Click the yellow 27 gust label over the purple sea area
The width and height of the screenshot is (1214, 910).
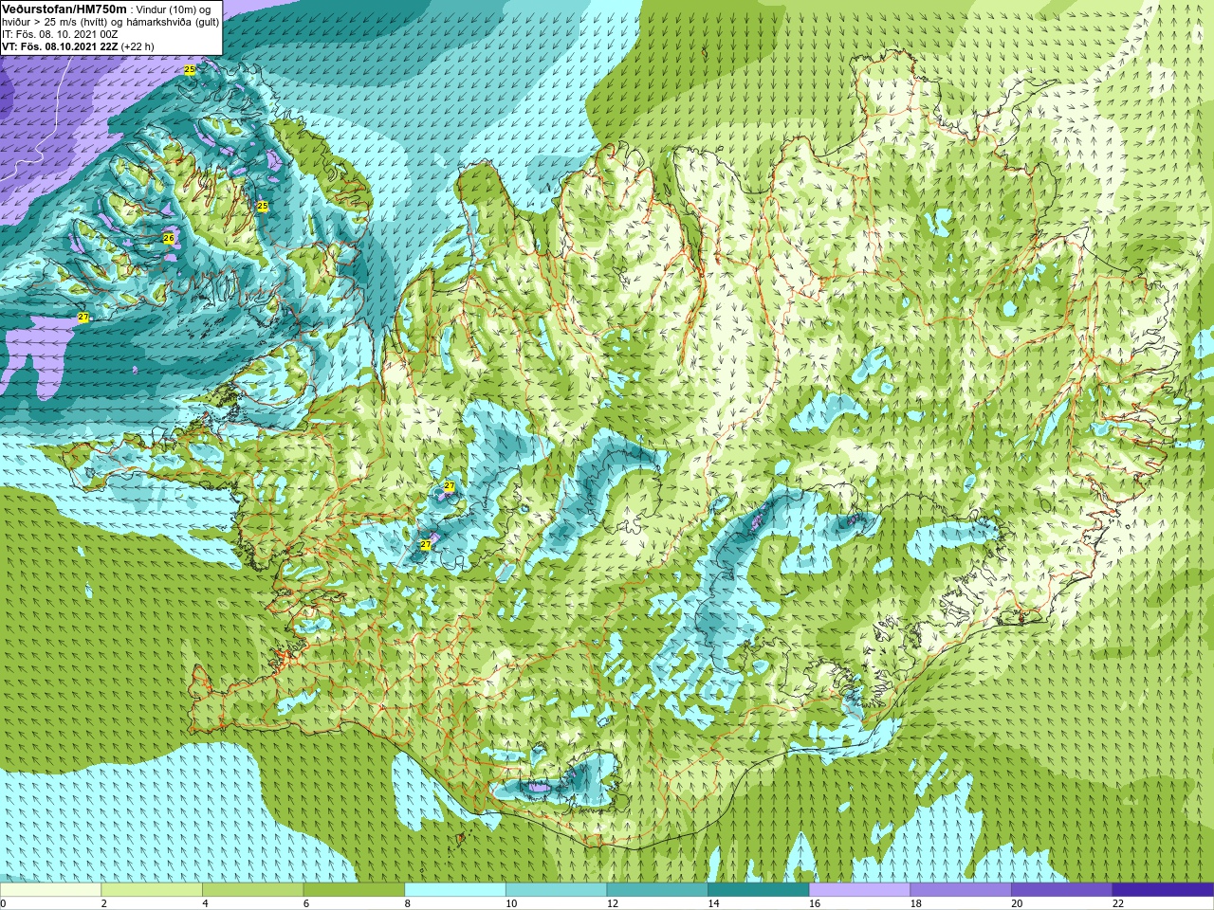coord(83,318)
